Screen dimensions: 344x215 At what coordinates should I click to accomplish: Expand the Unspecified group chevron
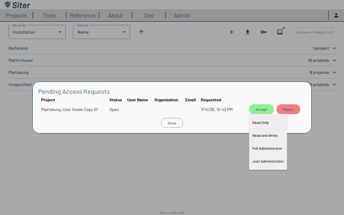(x=334, y=85)
